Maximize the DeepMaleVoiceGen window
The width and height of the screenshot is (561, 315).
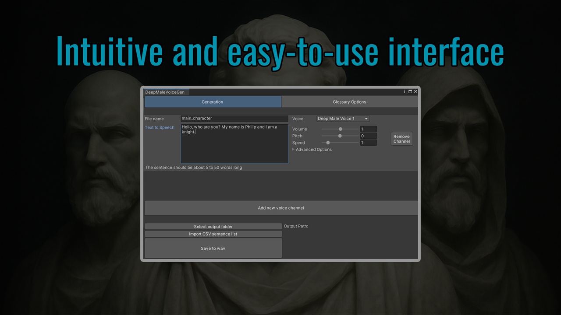pos(410,91)
